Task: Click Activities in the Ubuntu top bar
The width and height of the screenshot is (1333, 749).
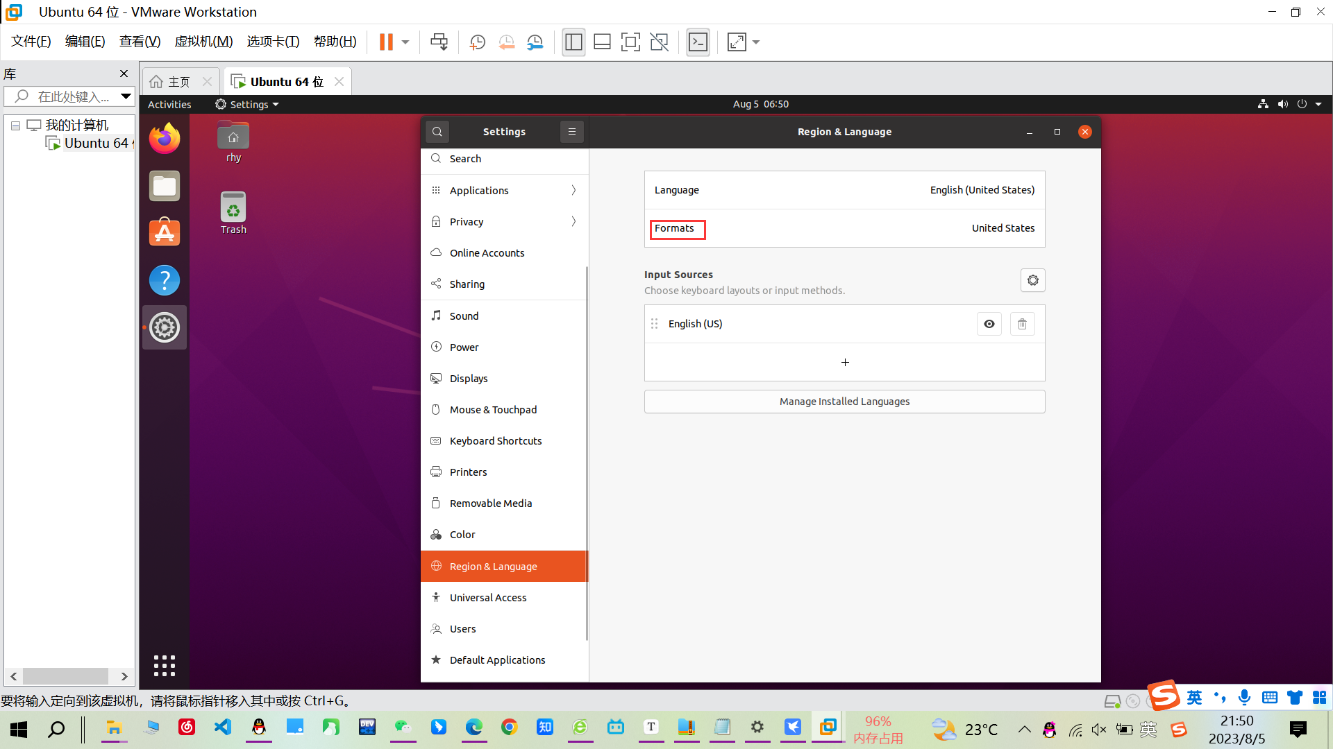Action: (169, 104)
